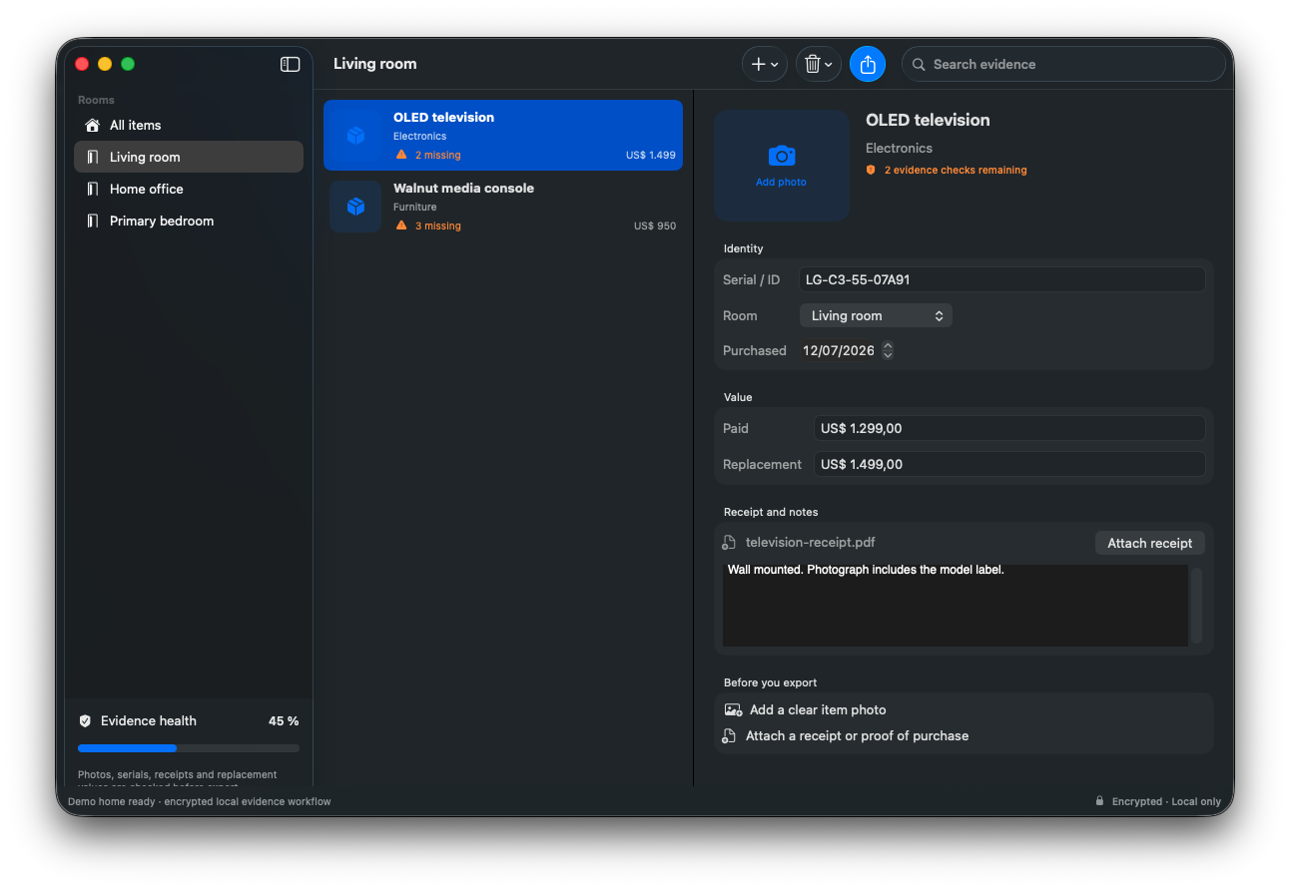Select Living room in sidebar
Image resolution: width=1290 pixels, height=890 pixels.
189,157
